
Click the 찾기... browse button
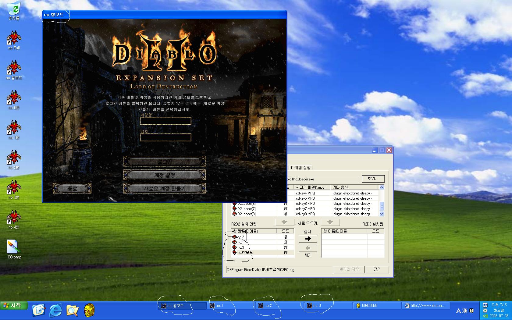[373, 179]
